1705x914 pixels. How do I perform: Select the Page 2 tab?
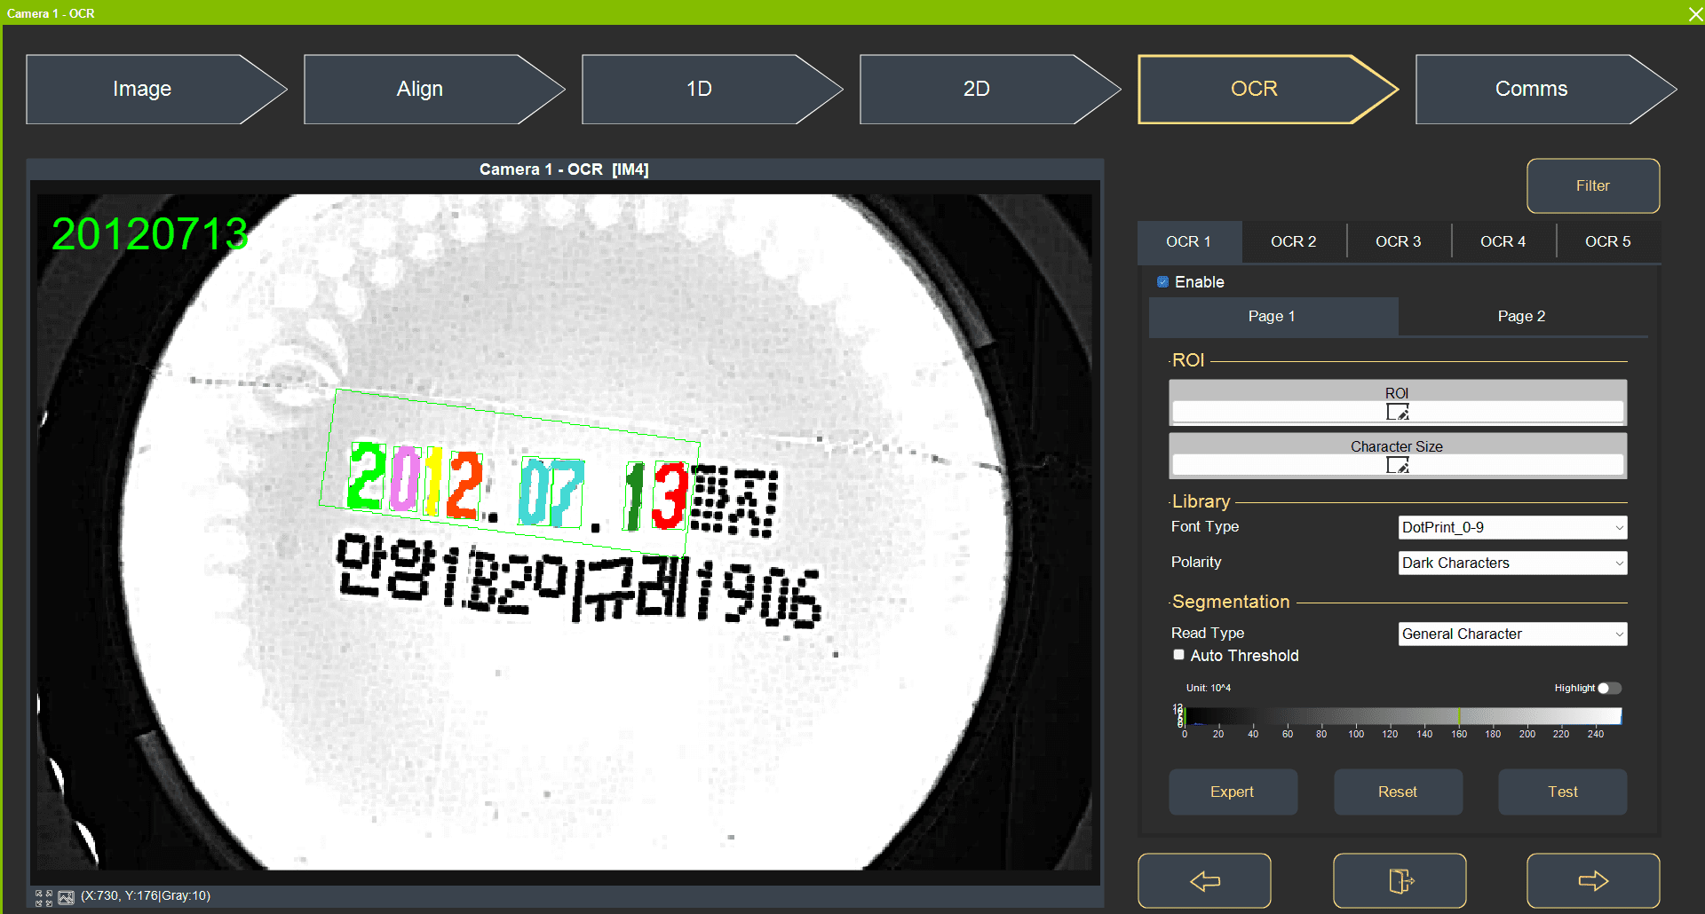point(1522,316)
